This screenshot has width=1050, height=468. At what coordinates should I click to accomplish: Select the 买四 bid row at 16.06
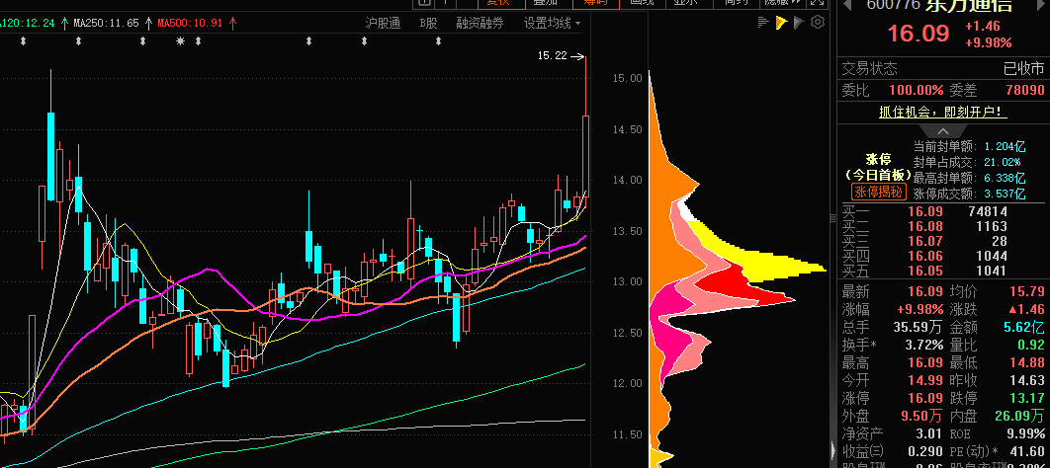943,256
